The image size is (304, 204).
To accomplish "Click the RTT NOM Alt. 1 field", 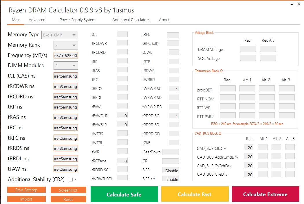I will (247, 98).
